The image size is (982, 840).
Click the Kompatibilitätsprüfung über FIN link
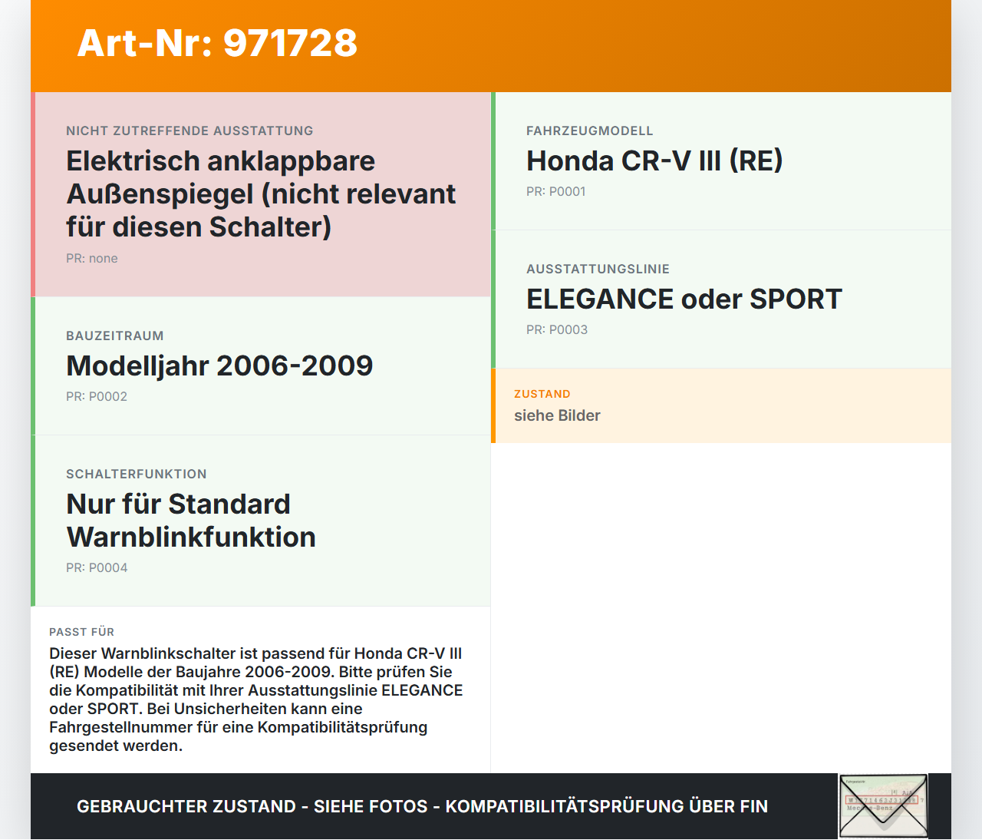tap(605, 806)
